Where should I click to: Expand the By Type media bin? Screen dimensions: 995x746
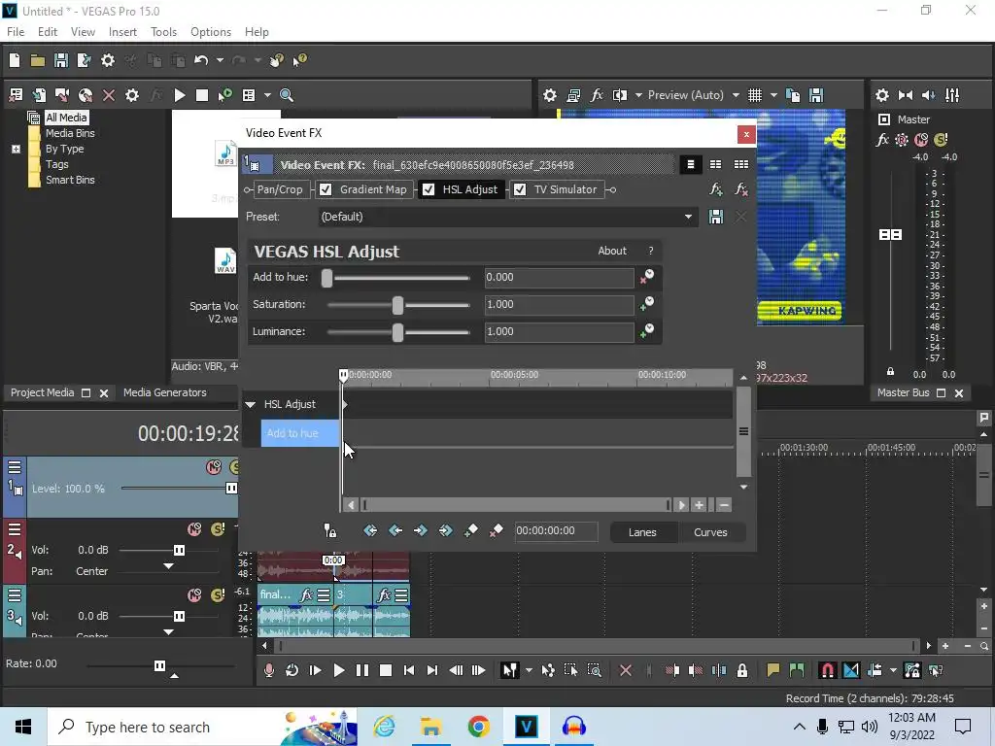click(16, 149)
